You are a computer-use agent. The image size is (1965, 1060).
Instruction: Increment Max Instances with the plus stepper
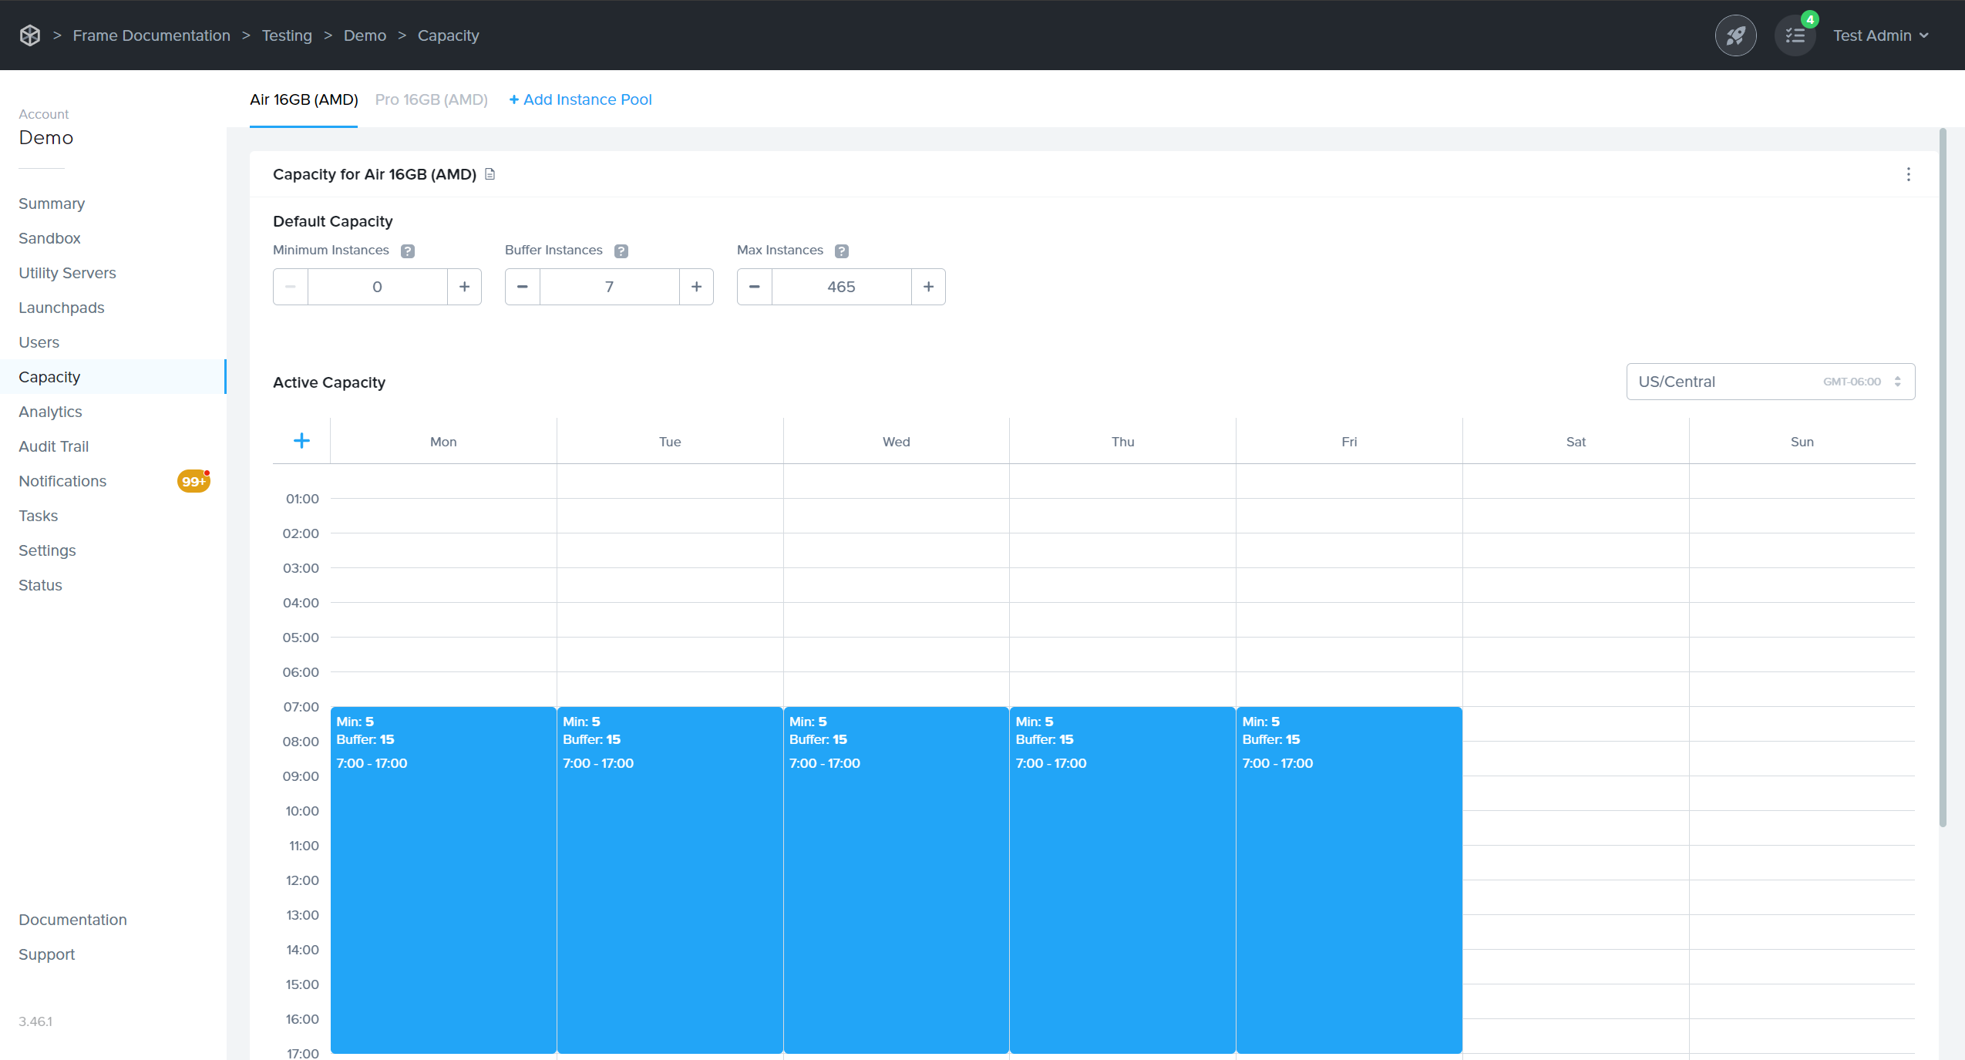927,286
